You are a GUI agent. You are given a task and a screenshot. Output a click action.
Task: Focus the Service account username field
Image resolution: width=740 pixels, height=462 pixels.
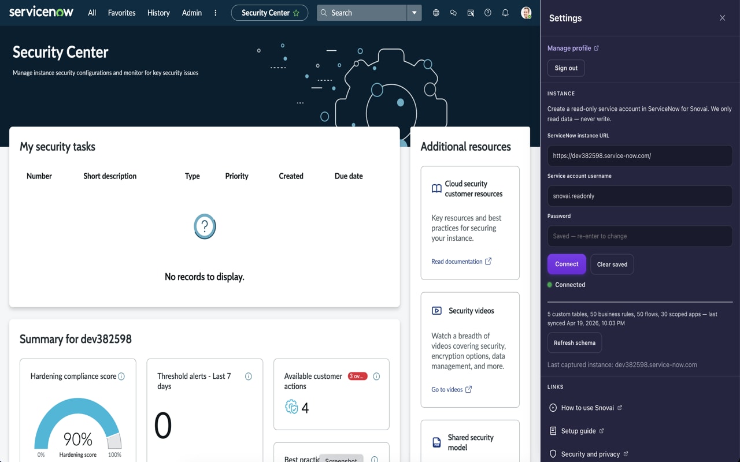[640, 196]
